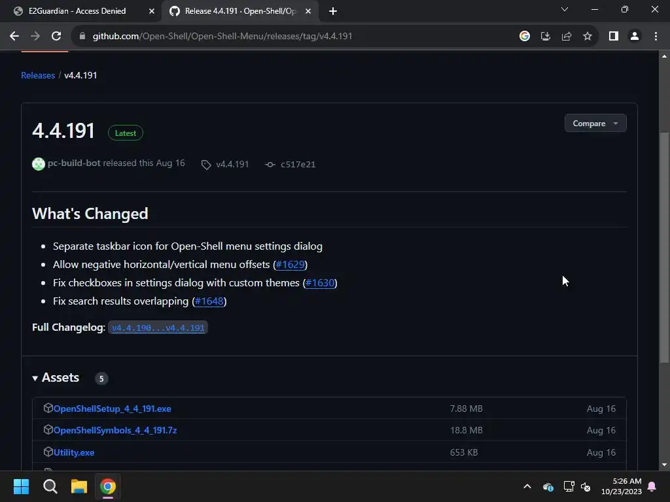Viewport: 670px width, 502px height.
Task: Click the v4.4.191 tag link
Action: tap(232, 164)
